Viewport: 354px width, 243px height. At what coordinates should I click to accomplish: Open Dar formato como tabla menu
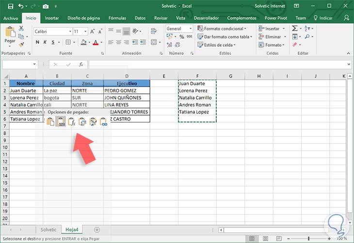(225, 36)
